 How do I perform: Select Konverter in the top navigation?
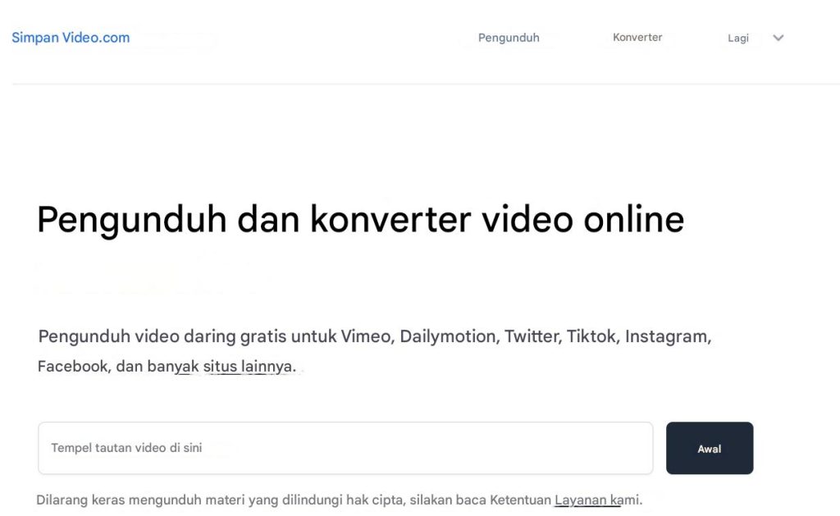pyautogui.click(x=637, y=37)
